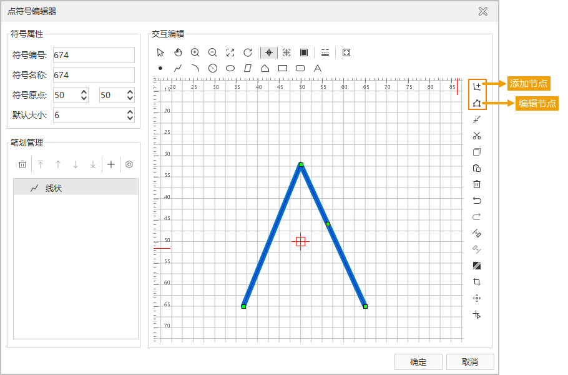Undo the last edit
This screenshot has height=375, width=568.
point(477,201)
